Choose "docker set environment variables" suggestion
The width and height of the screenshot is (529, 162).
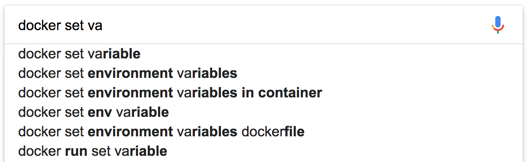click(x=263, y=73)
